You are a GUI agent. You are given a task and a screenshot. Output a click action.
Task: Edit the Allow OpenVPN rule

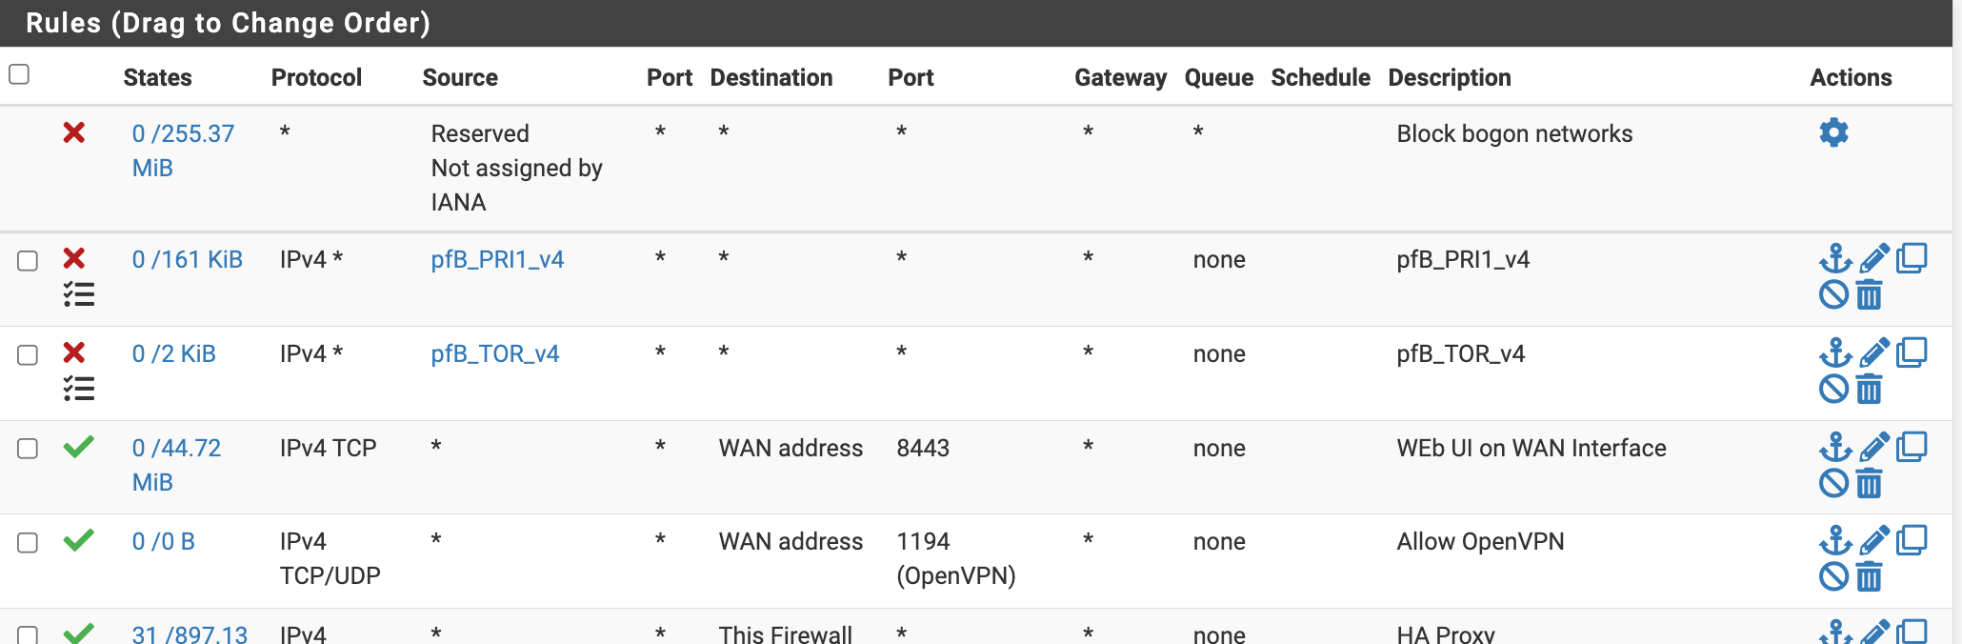1873,540
